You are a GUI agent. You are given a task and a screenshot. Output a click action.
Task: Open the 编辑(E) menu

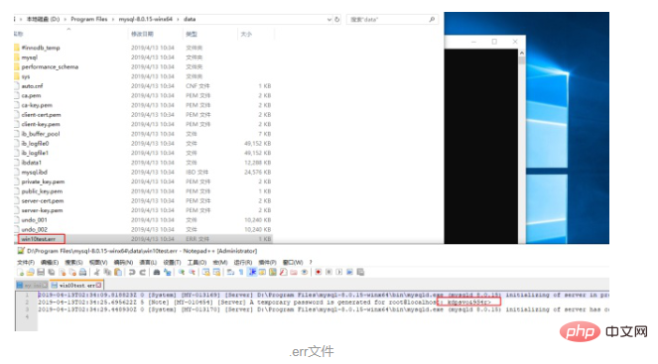(x=50, y=262)
